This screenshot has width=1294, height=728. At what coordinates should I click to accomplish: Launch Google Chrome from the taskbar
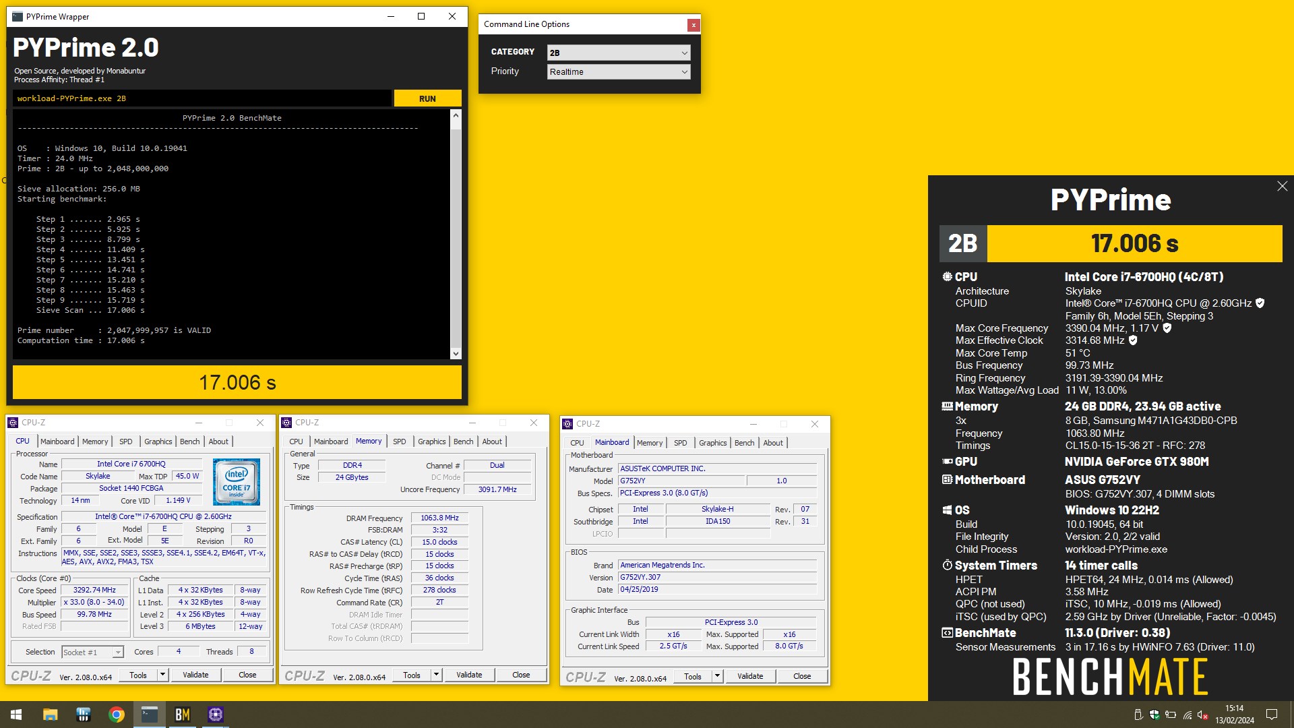(x=116, y=715)
